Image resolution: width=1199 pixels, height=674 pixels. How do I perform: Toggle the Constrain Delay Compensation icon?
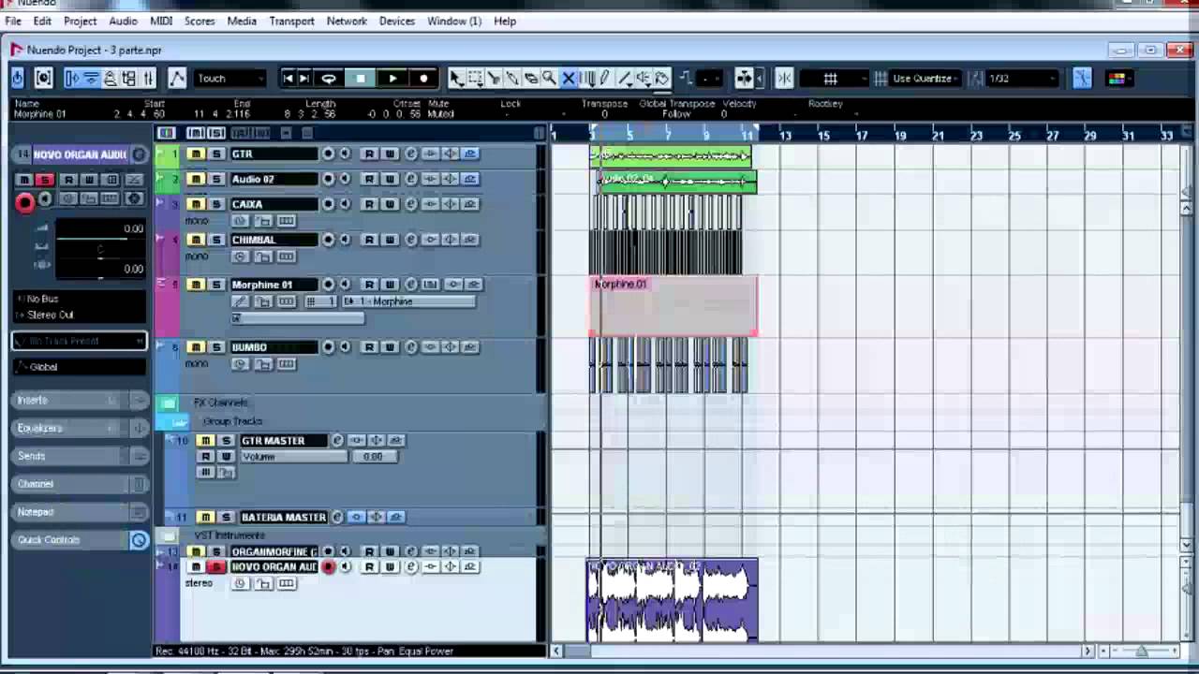point(43,79)
